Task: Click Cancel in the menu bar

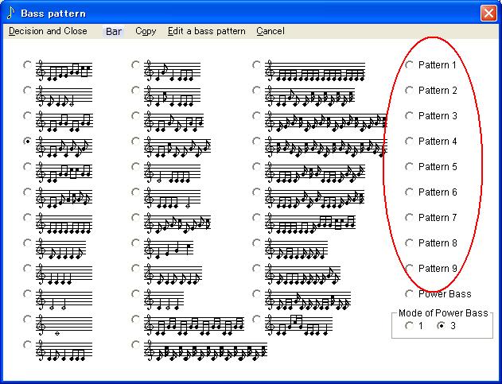Action: pyautogui.click(x=270, y=31)
